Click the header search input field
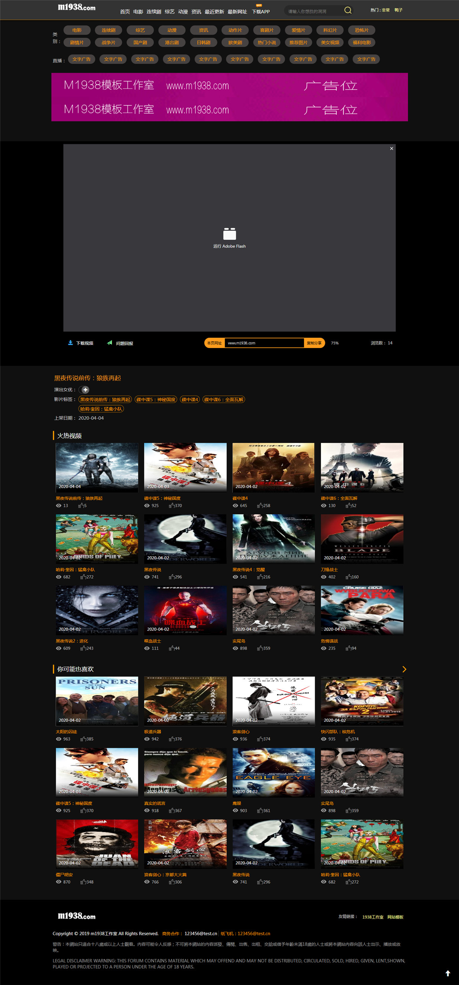The image size is (459, 985). click(x=314, y=11)
